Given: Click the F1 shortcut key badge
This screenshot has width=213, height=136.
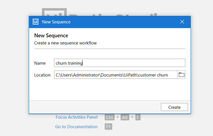Looking at the screenshot, I should [109, 126].
